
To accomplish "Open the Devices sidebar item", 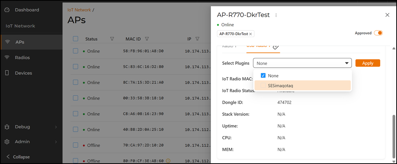I will (x=23, y=73).
